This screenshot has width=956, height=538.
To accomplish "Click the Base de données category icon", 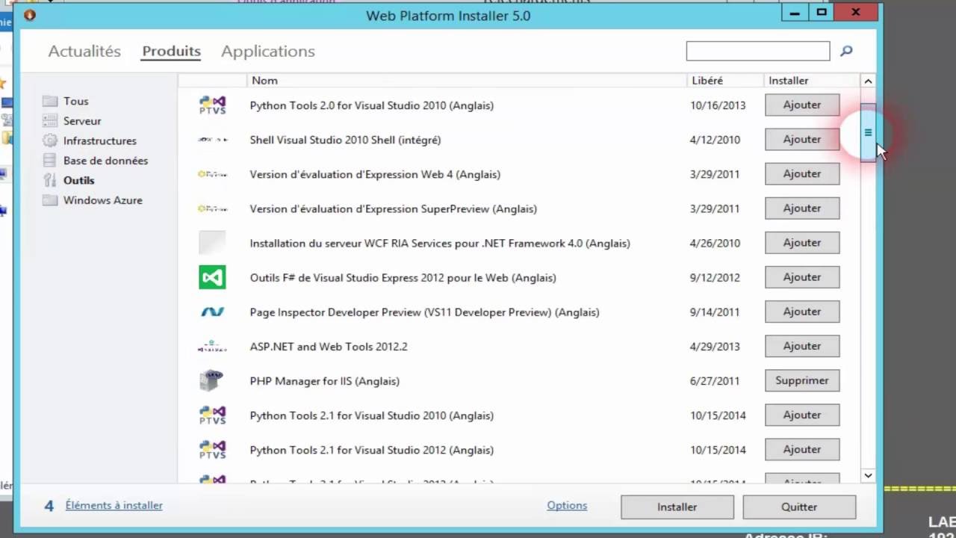I will tap(50, 160).
